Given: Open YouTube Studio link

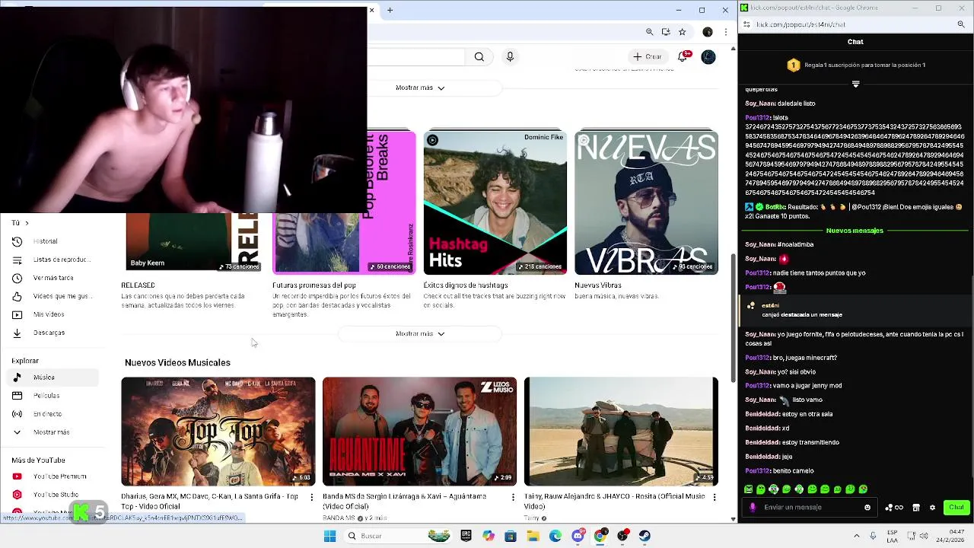Looking at the screenshot, I should (x=54, y=495).
